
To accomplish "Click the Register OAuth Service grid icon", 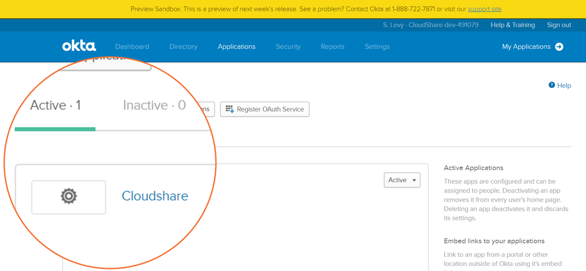I will pyautogui.click(x=229, y=109).
